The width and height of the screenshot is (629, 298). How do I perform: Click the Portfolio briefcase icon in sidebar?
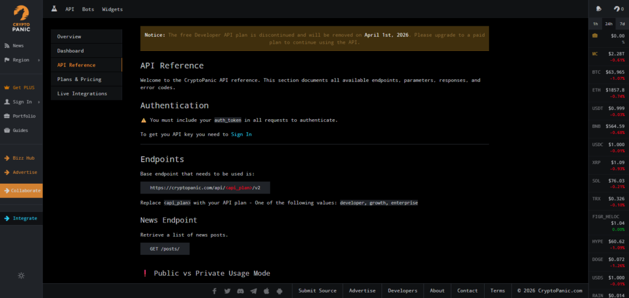point(7,116)
